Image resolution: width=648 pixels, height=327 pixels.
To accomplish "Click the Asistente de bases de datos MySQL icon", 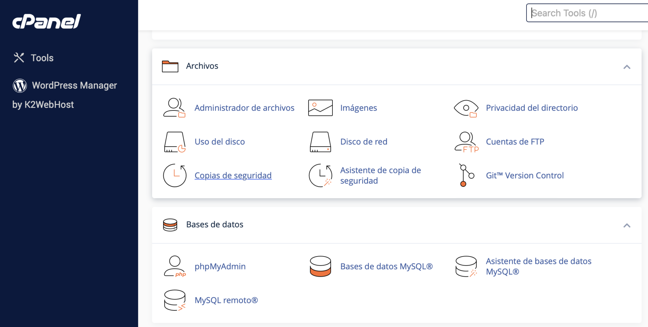I will click(x=466, y=266).
